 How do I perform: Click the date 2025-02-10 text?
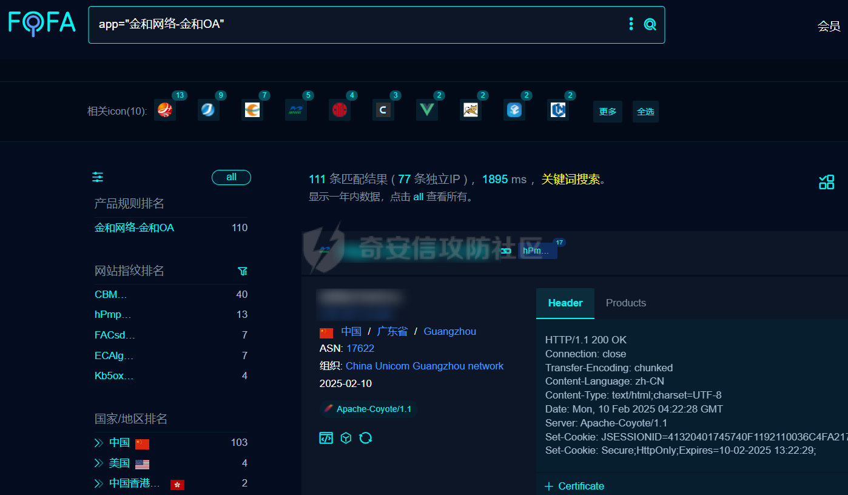346,383
